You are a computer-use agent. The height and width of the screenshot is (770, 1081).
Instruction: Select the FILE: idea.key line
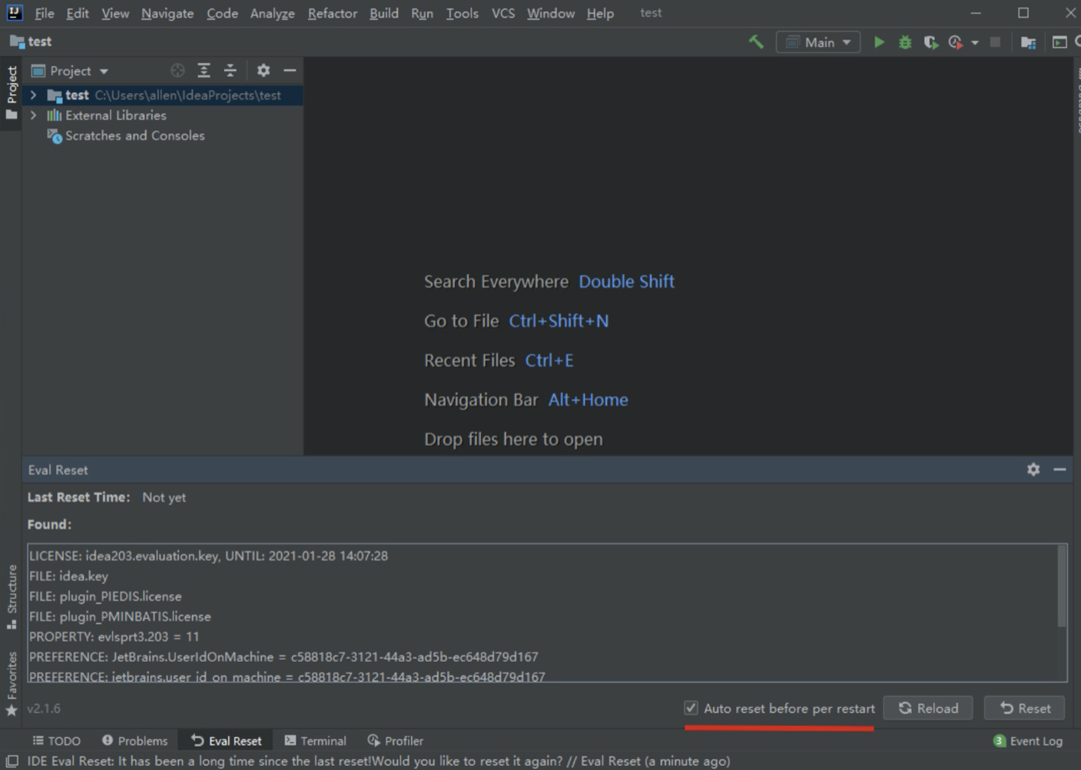[69, 575]
